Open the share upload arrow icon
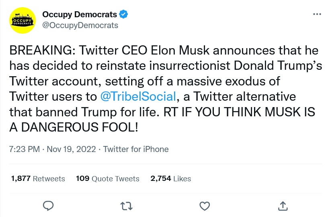The width and height of the screenshot is (328, 217). click(x=283, y=206)
